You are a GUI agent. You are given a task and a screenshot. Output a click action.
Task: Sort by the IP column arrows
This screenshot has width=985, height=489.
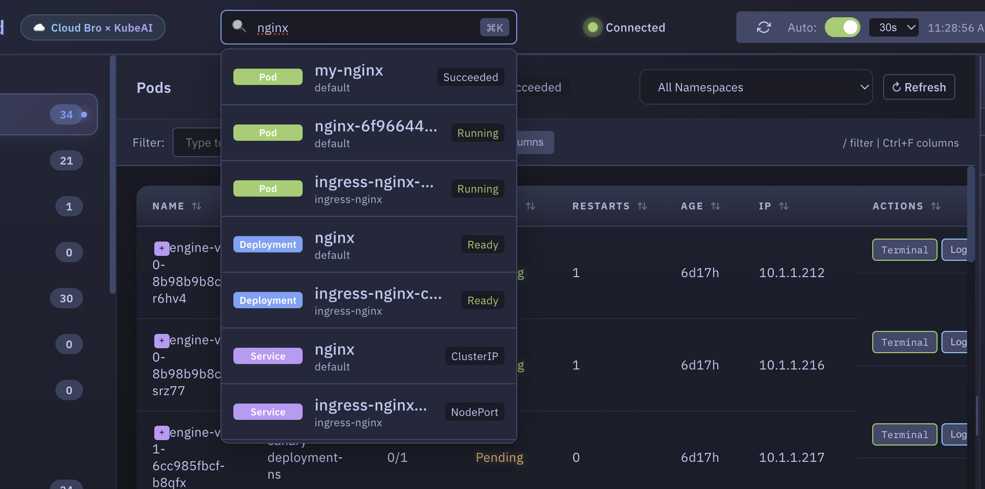(784, 206)
